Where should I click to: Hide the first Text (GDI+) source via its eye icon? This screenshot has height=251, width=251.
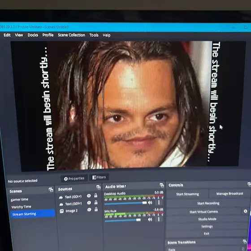pos(89,195)
